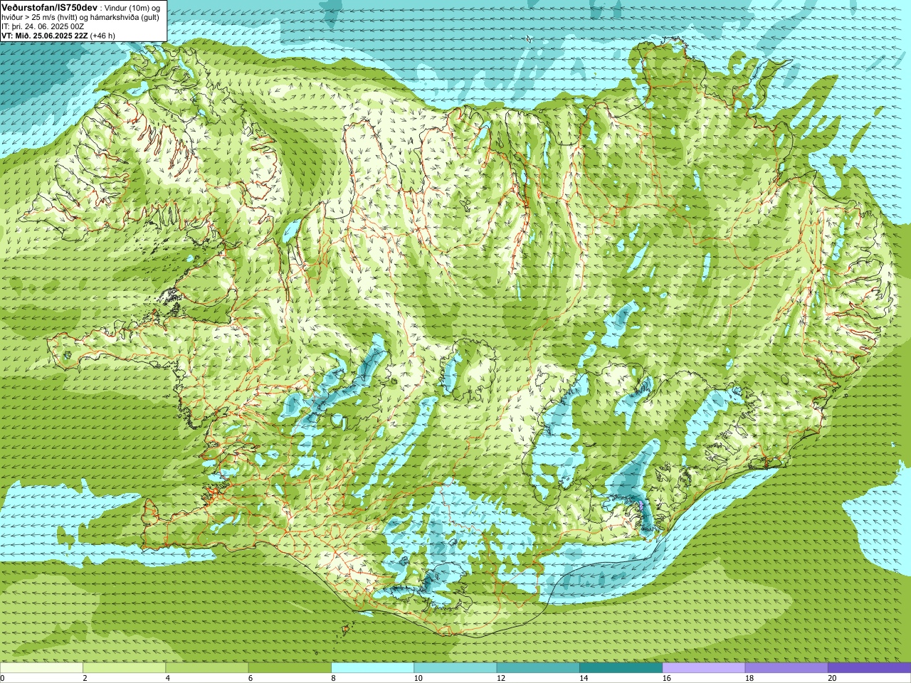Select the 8–10 m/s cyan legend swatch
The width and height of the screenshot is (911, 683).
(372, 668)
